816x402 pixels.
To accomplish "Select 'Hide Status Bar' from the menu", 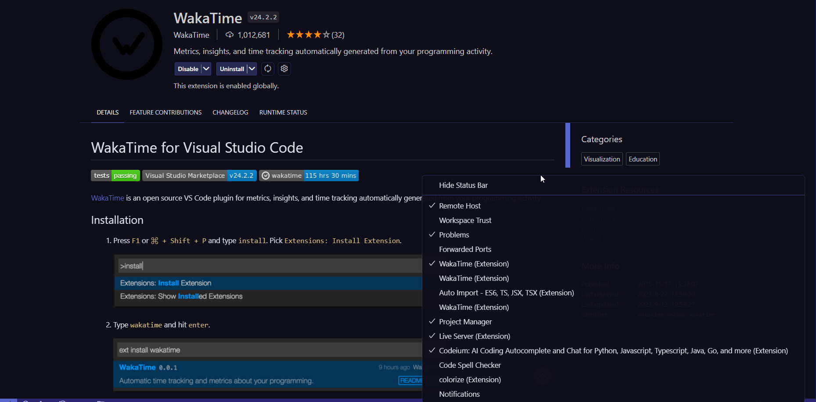I will [x=463, y=185].
